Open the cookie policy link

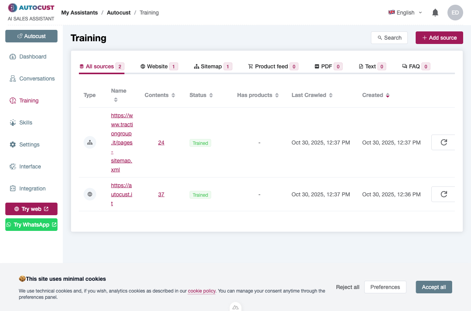[201, 291]
